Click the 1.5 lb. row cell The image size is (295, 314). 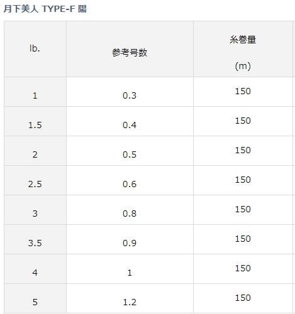point(35,121)
